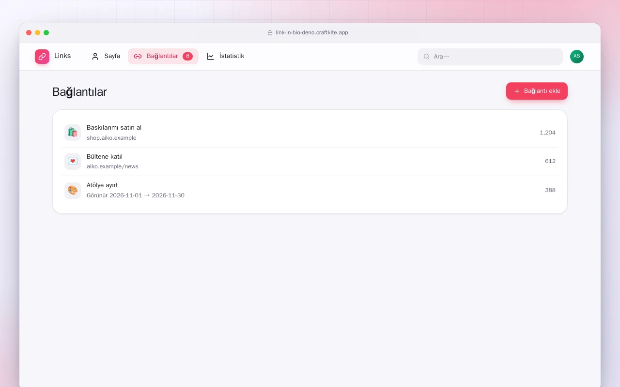Click the 1,204 click count
This screenshot has width=620, height=387.
coord(547,133)
